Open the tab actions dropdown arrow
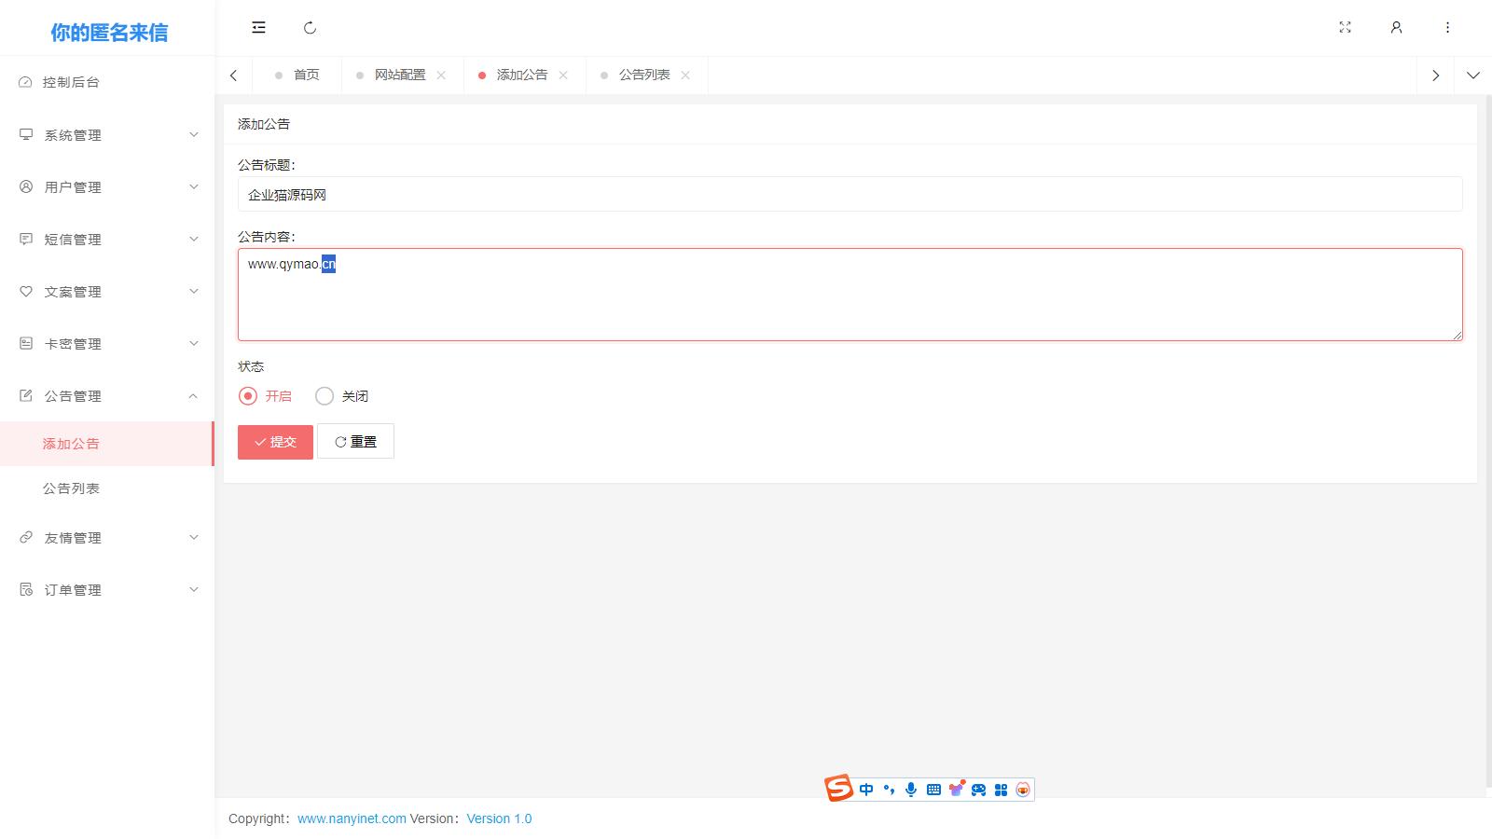Image resolution: width=1492 pixels, height=839 pixels. pyautogui.click(x=1473, y=76)
